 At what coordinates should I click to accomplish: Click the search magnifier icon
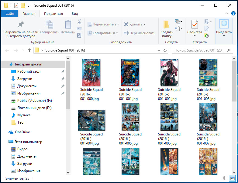(229, 50)
